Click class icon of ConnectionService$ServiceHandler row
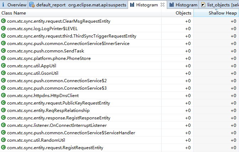This screenshot has width=239, height=152. (3, 133)
